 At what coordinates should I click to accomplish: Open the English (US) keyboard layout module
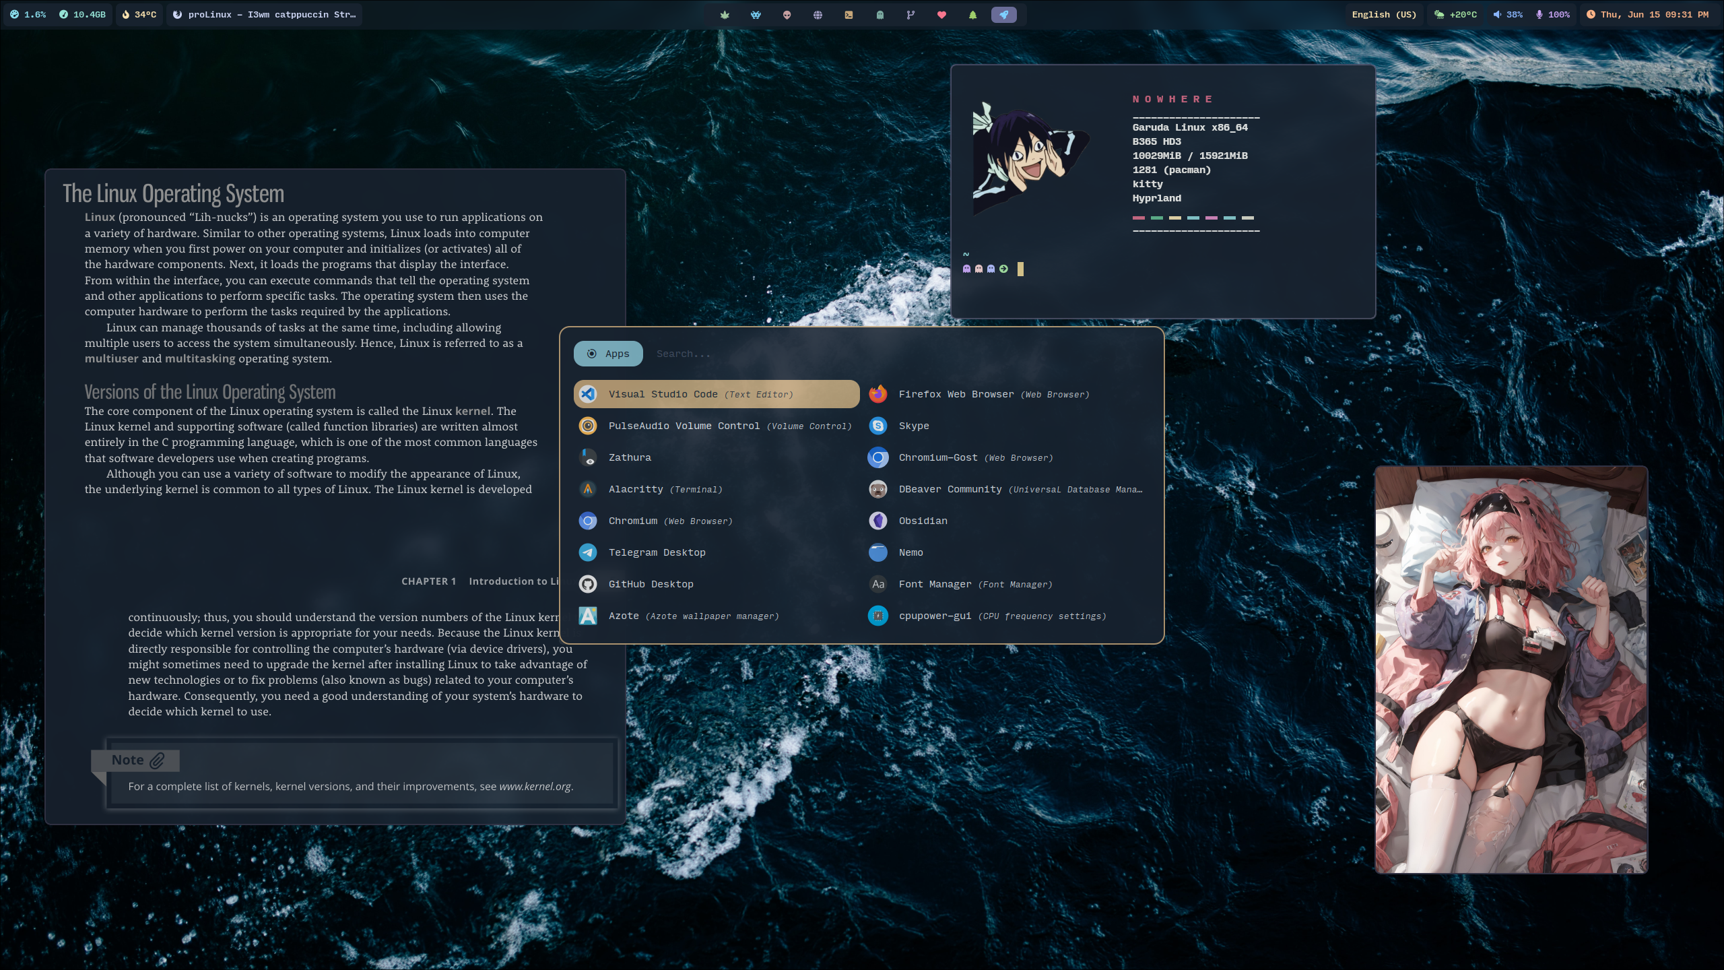(1384, 15)
